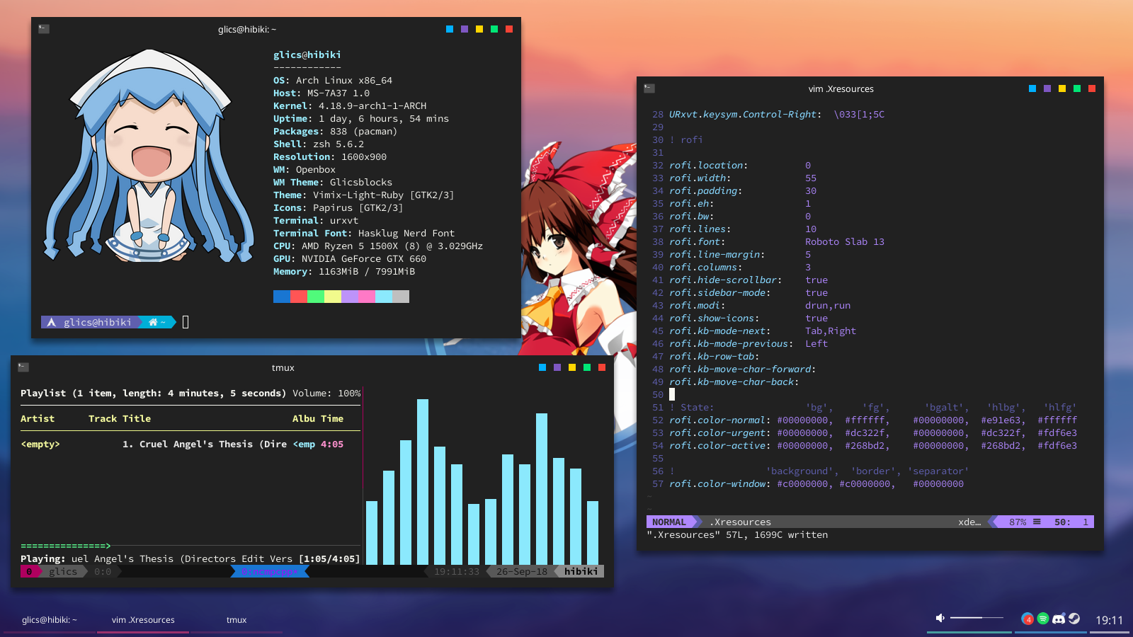Switch to glics@hibiki: ~ taskbar entry
This screenshot has width=1133, height=637.
click(x=50, y=620)
